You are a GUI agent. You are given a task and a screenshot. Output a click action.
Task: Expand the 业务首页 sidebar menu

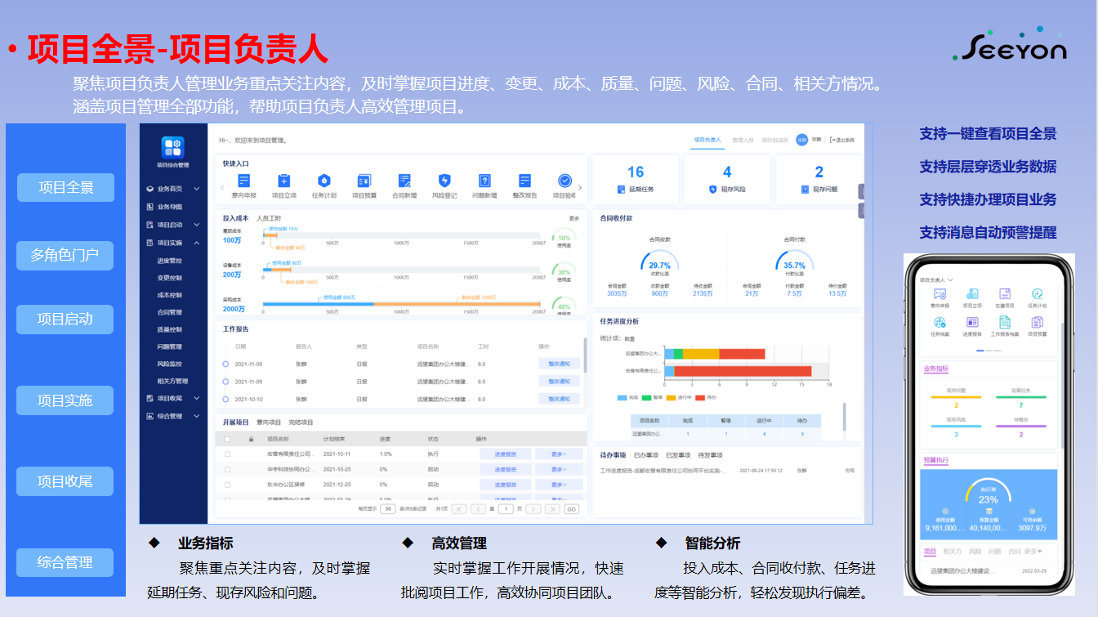[198, 189]
